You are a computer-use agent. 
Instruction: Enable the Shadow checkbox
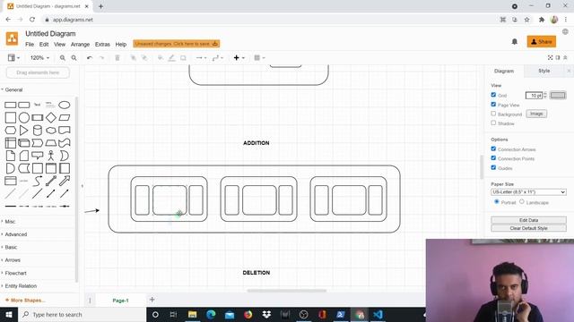point(493,123)
